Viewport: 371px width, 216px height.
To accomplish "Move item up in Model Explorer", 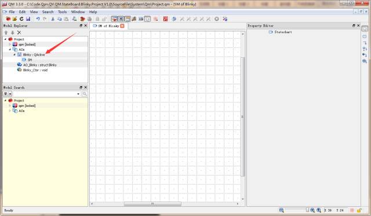I will (x=6, y=32).
